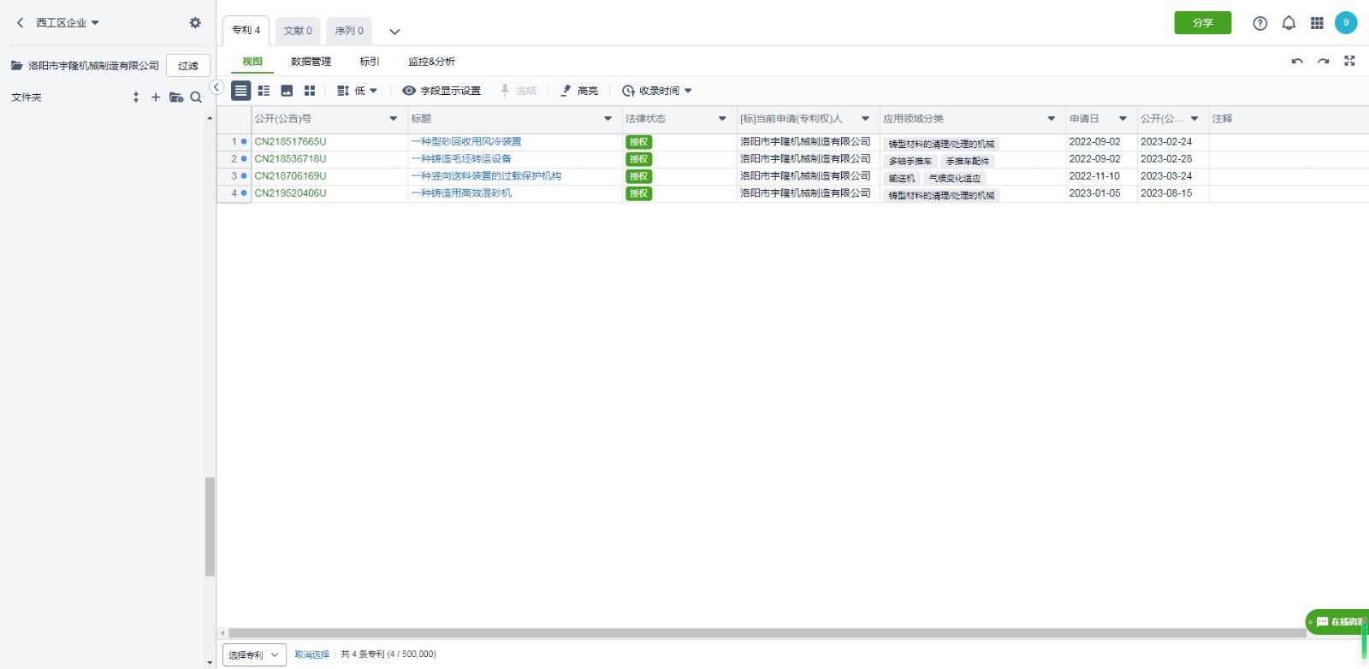Switch to the 专利 4 tab
Viewport: 1369px width, 669px height.
(x=246, y=31)
